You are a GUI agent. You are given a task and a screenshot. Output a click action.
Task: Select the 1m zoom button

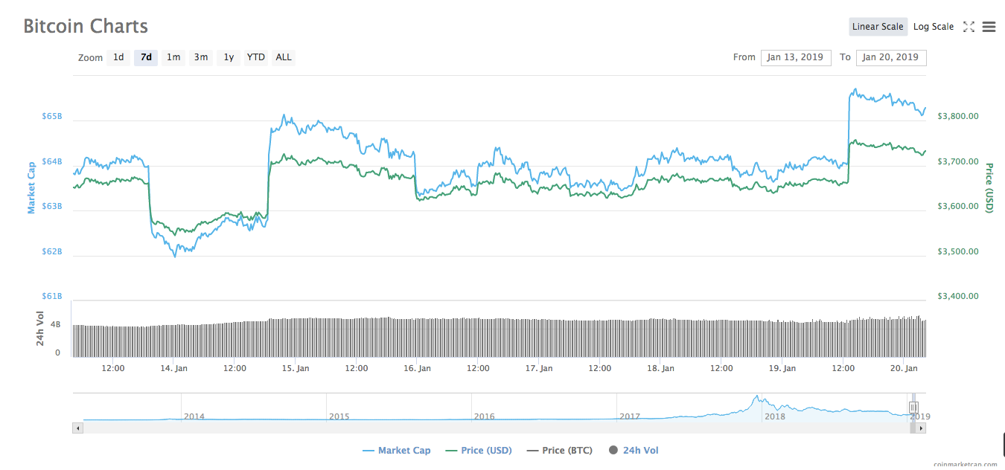[x=173, y=57]
